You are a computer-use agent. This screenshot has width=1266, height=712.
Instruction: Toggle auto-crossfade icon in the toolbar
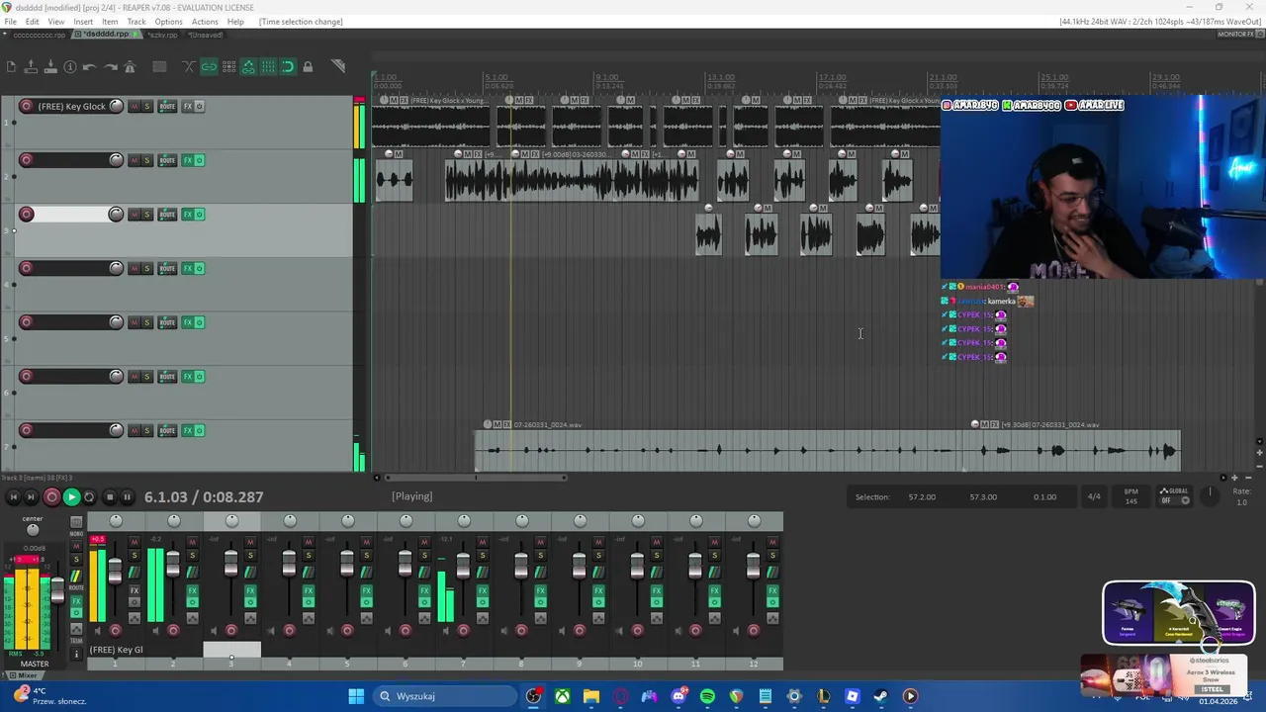coord(189,66)
